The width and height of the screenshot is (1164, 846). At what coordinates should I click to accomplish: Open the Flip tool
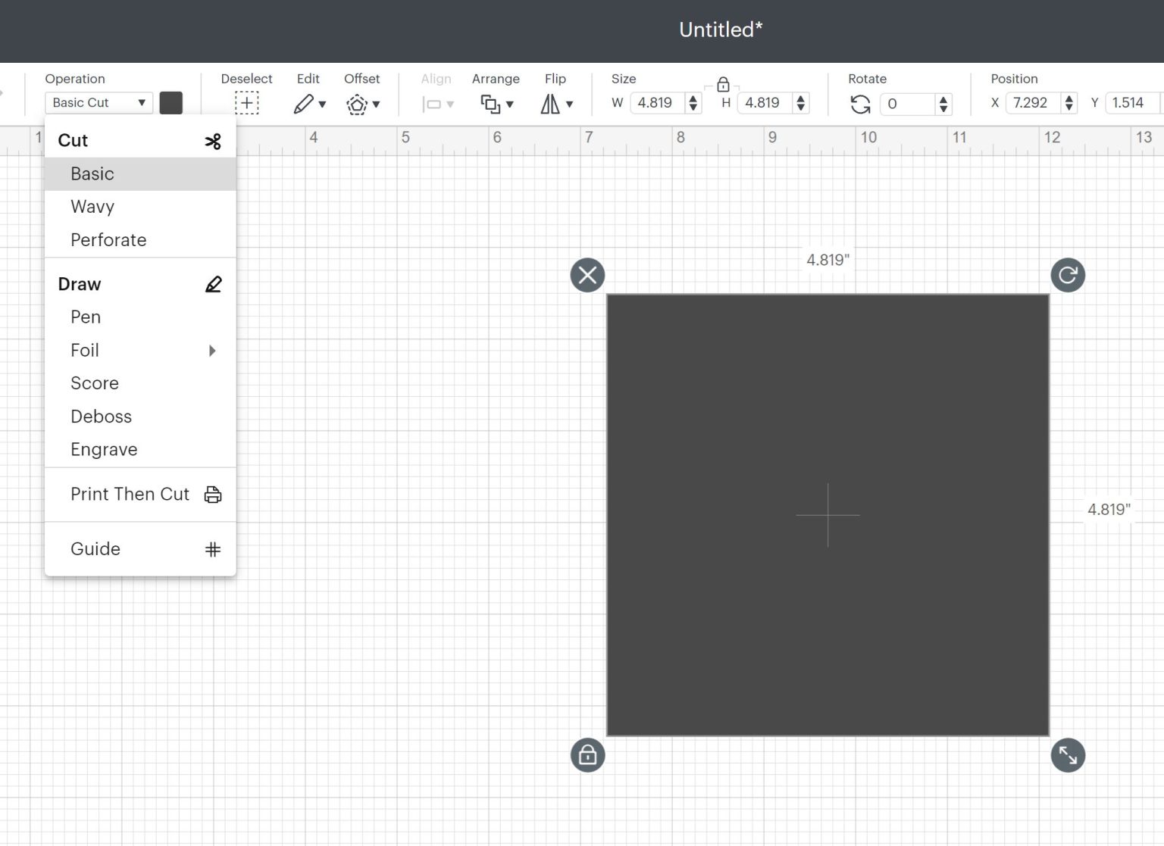[x=550, y=104]
